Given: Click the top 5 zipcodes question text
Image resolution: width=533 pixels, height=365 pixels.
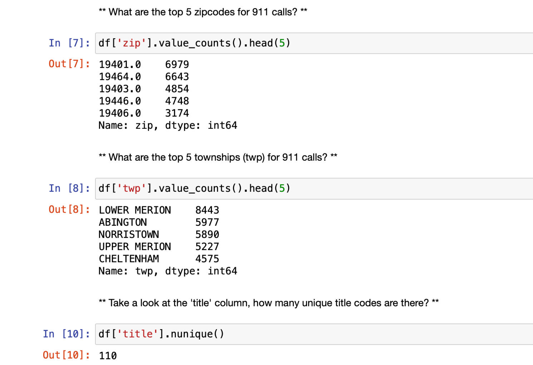Looking at the screenshot, I should (203, 12).
